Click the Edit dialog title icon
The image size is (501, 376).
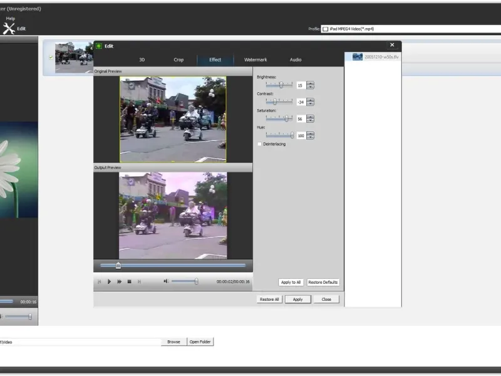pos(99,46)
